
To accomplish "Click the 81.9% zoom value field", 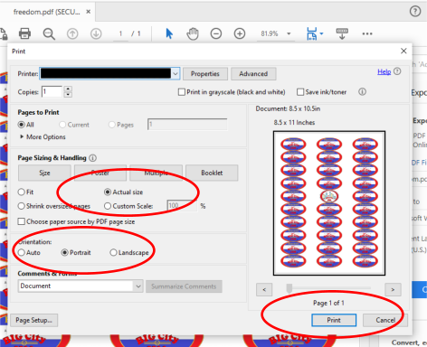I will [270, 33].
